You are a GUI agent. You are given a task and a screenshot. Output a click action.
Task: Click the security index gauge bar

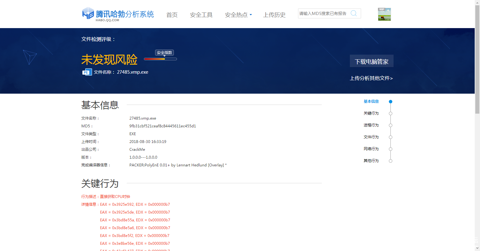[160, 59]
